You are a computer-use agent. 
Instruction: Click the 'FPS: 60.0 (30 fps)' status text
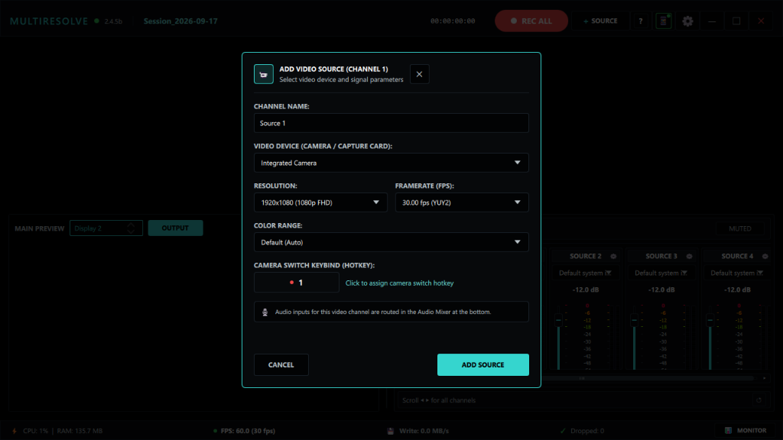point(248,431)
